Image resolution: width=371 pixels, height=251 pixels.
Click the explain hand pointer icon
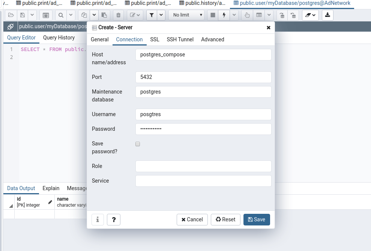coord(247,15)
